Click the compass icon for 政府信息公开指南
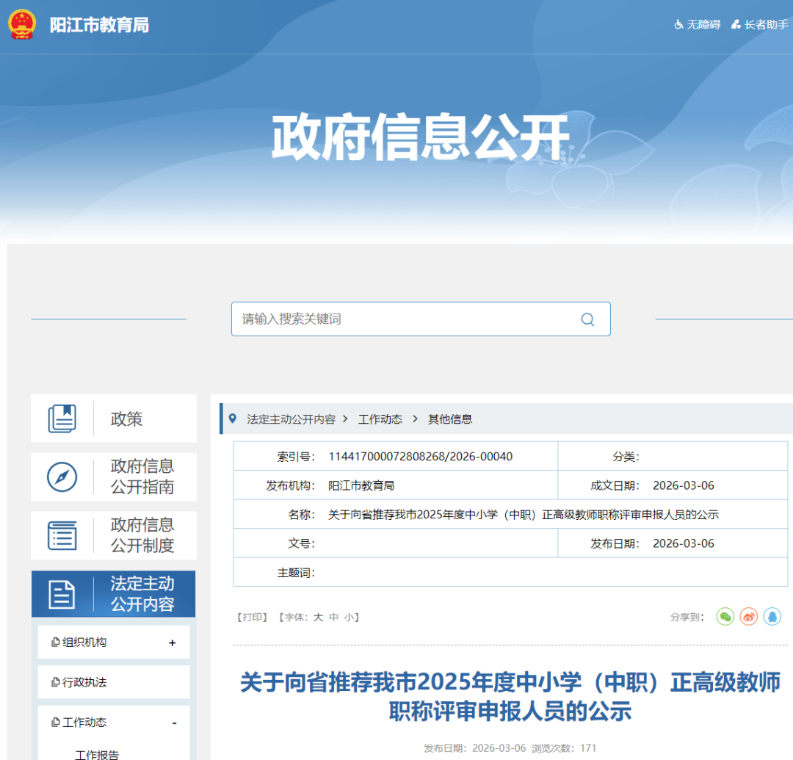The width and height of the screenshot is (793, 760). [x=62, y=477]
